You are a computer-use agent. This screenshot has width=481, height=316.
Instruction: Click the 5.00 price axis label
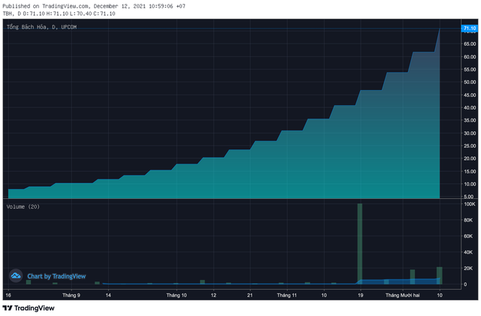(470, 197)
